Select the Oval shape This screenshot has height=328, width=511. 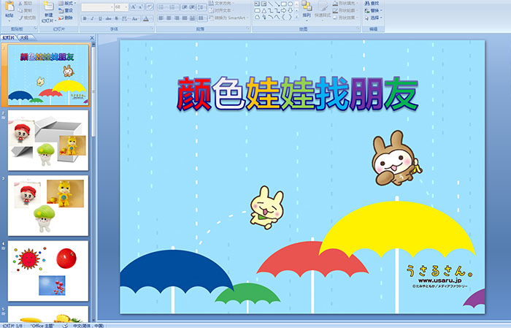click(x=290, y=4)
